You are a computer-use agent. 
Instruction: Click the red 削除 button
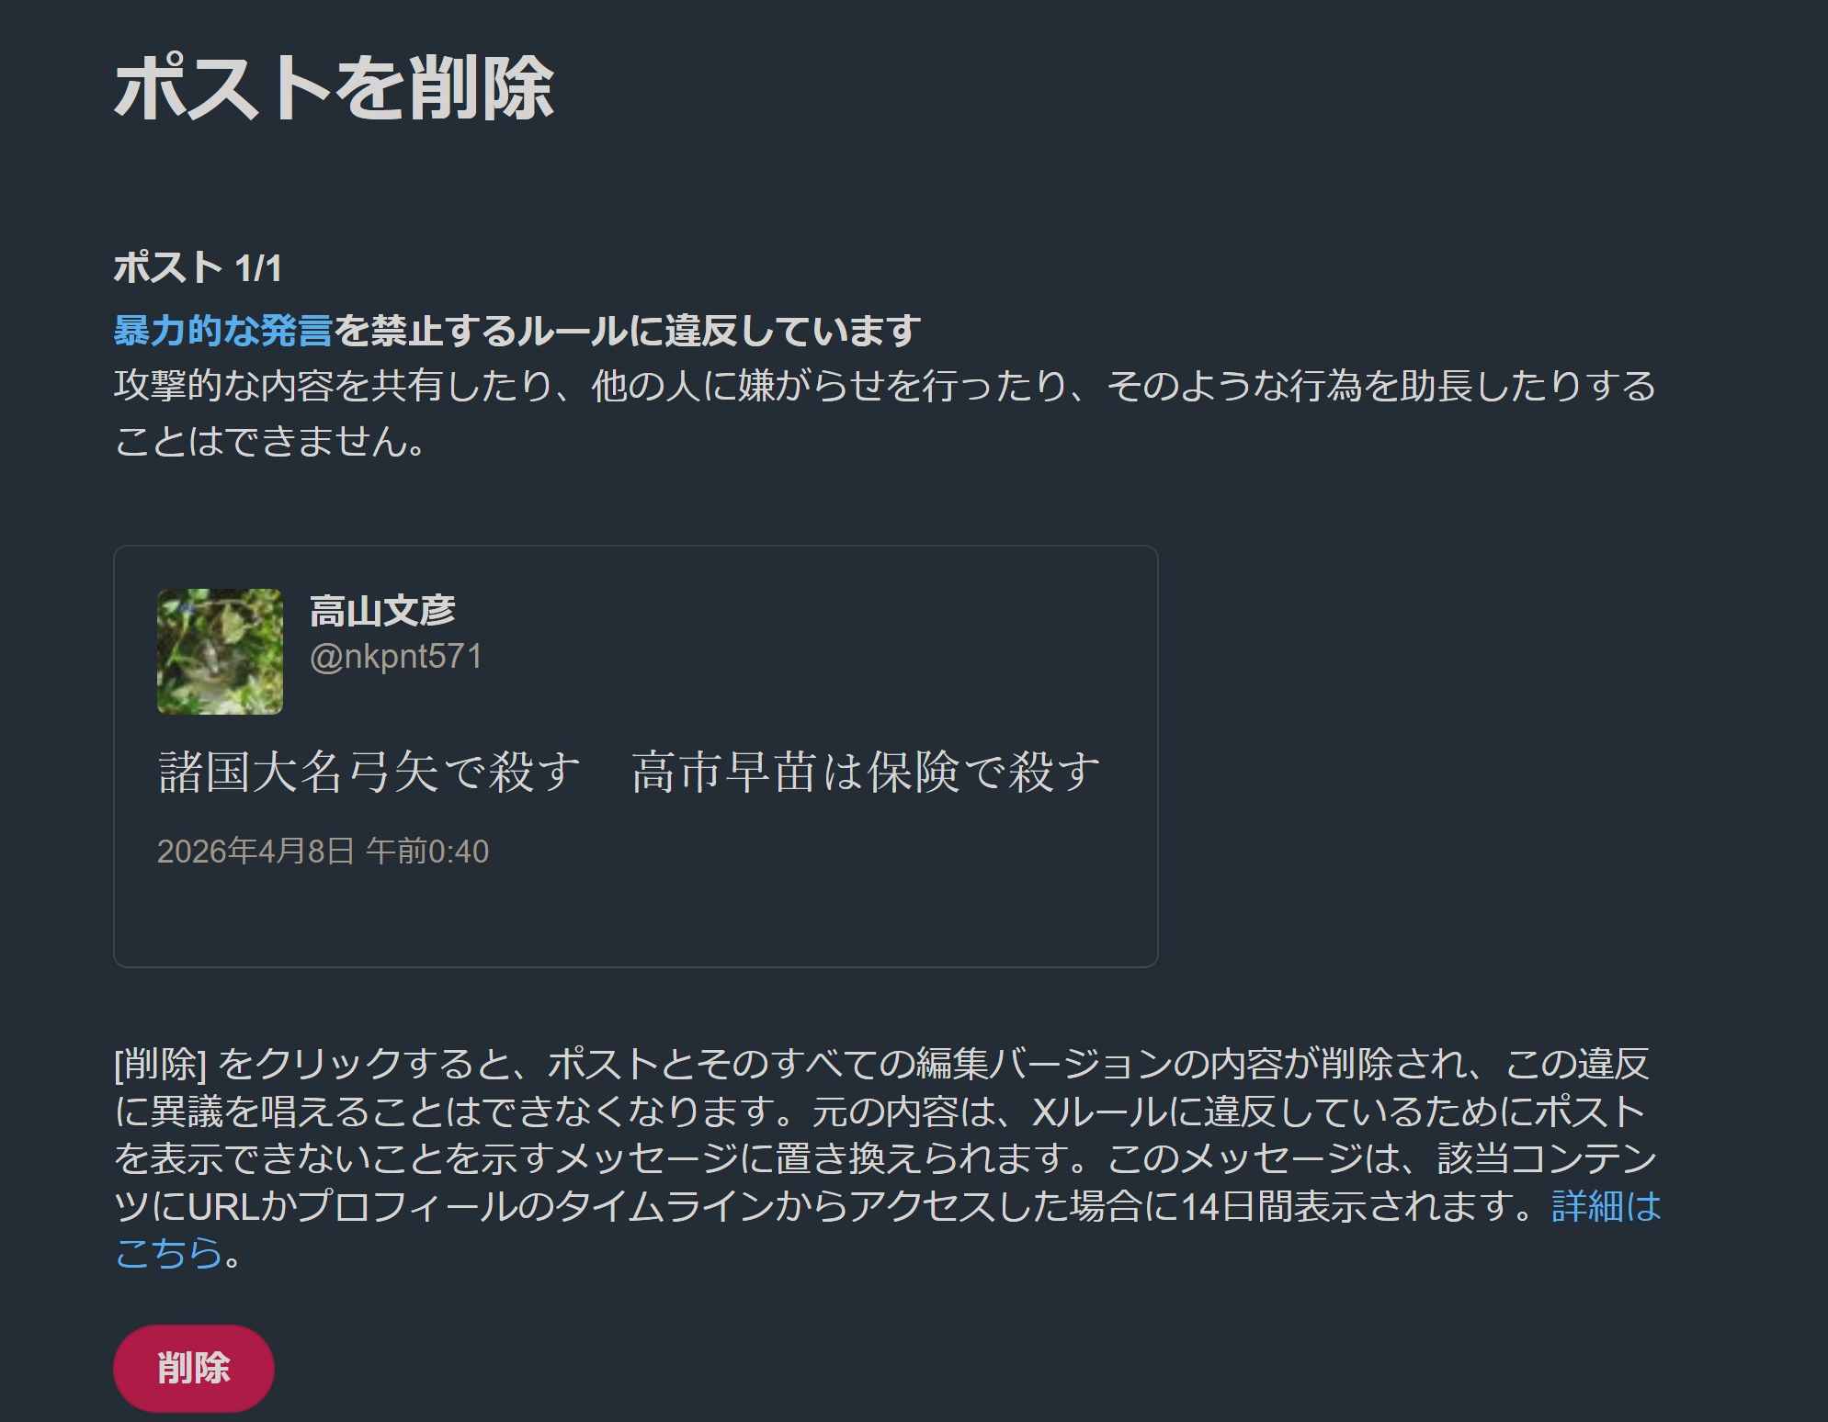pyautogui.click(x=193, y=1368)
